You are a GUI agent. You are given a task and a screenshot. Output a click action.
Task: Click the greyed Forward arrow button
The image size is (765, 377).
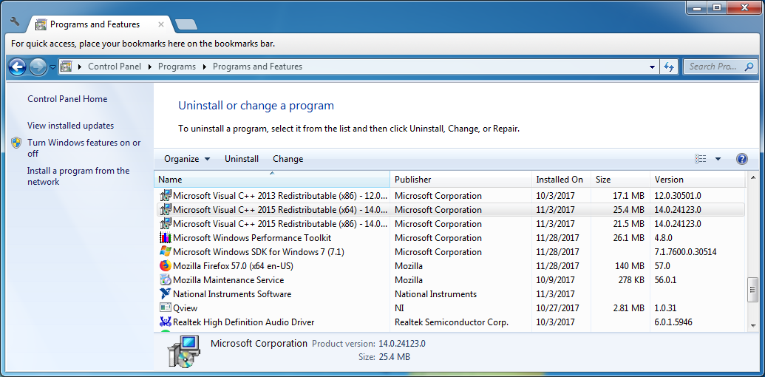[38, 67]
